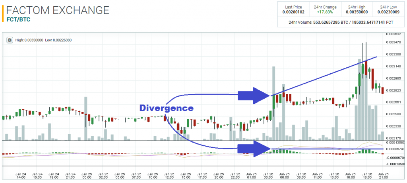
Task: Click time label Jan 24 21:30
Action: tap(70, 176)
